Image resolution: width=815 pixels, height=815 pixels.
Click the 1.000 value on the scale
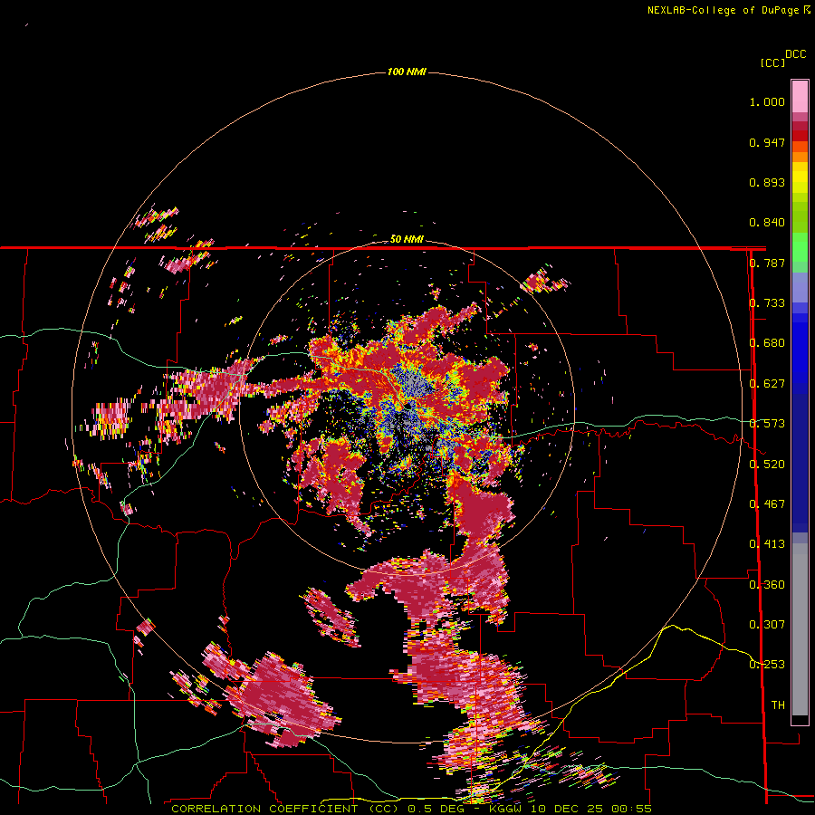click(x=767, y=101)
